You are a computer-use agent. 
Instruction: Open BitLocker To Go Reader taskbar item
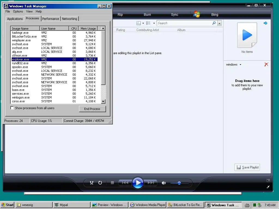tap(185, 205)
